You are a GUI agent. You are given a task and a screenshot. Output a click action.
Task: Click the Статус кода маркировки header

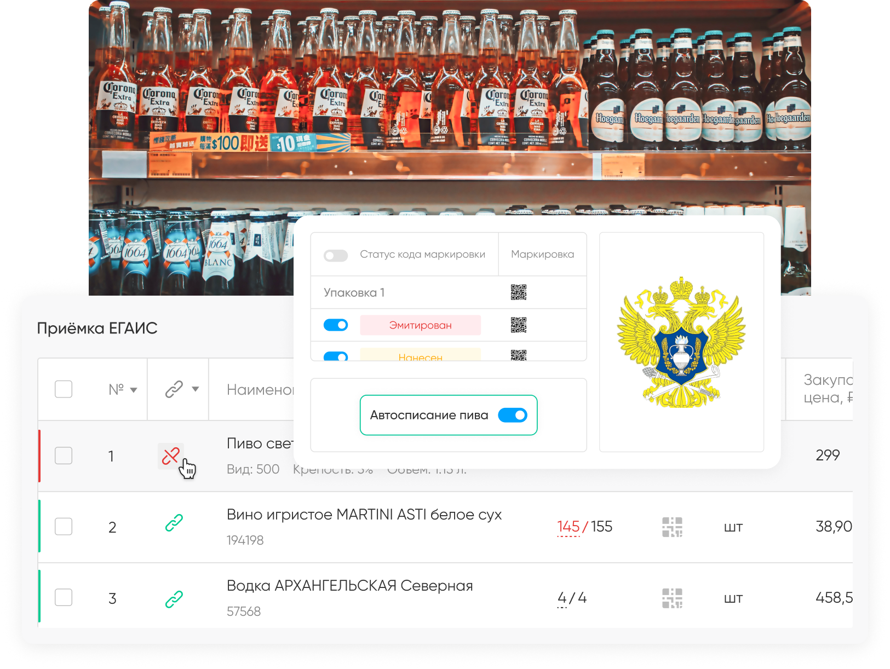pyautogui.click(x=422, y=254)
